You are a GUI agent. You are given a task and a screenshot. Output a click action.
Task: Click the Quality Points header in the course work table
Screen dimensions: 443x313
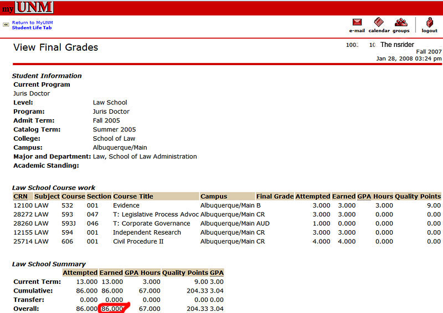(418, 197)
